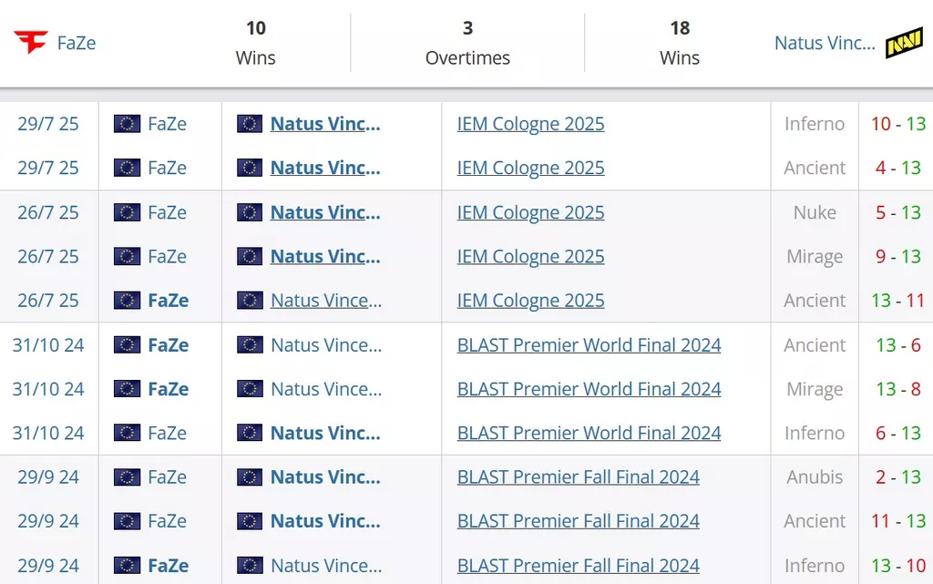The image size is (933, 584).
Task: Click the EU flag beside FaZe, 11 - 13 row
Action: pyautogui.click(x=127, y=521)
